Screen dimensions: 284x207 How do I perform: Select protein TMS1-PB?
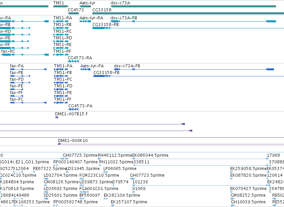[63, 73]
